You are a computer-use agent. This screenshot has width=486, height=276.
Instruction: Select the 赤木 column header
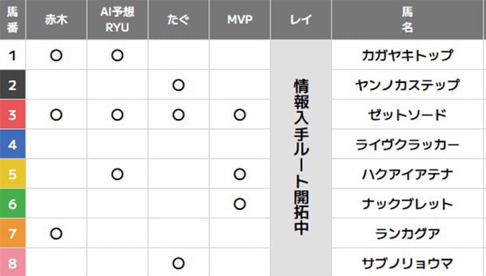56,20
